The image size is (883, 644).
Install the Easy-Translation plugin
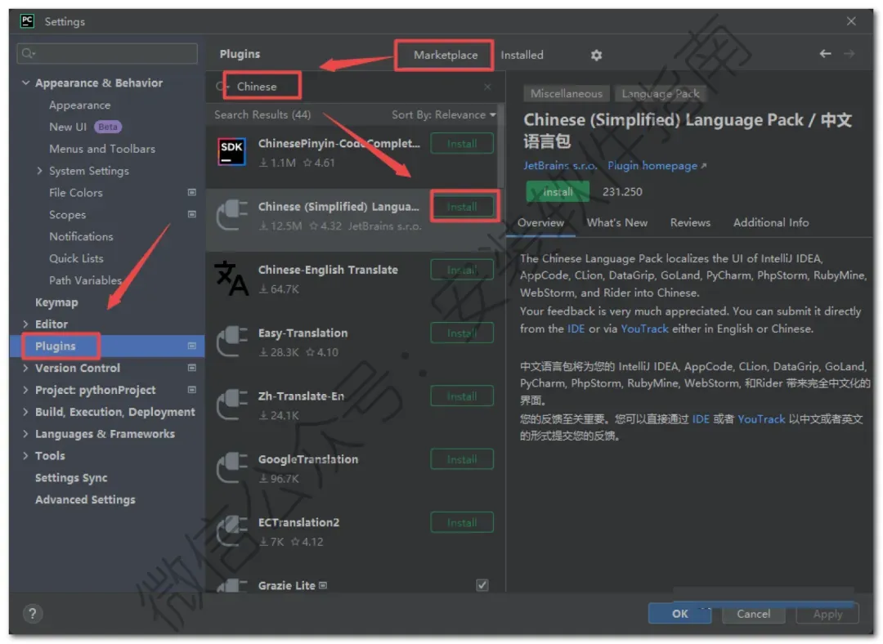(x=462, y=333)
